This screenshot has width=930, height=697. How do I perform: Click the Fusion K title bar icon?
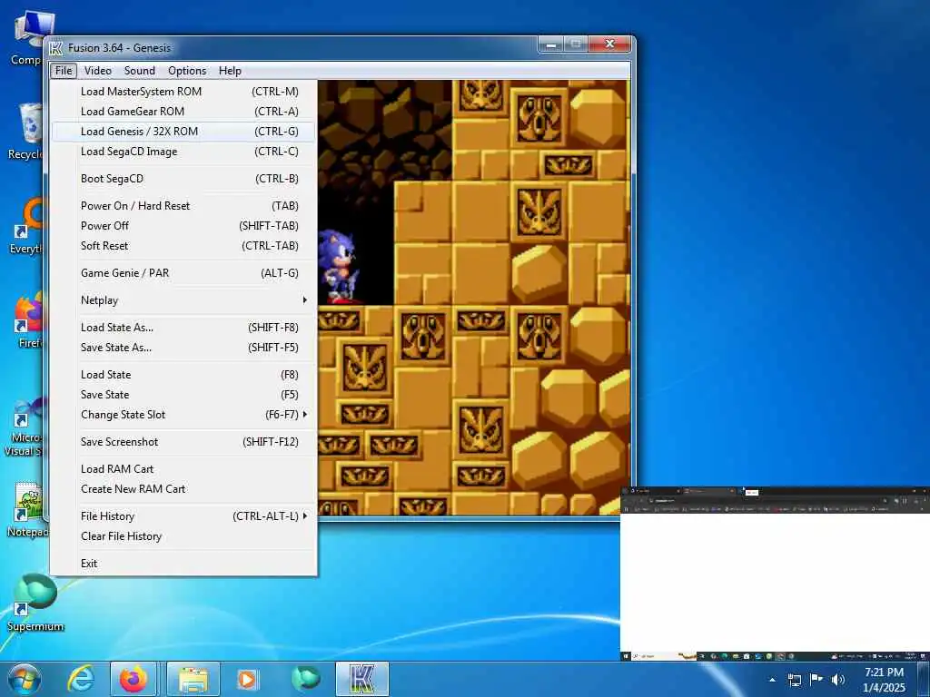(56, 48)
